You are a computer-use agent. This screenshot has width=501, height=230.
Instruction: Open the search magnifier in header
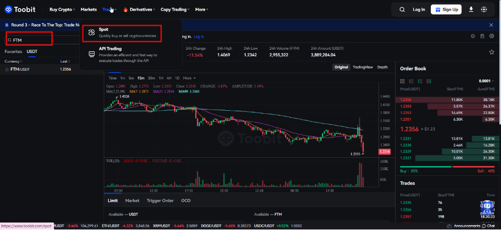(x=403, y=10)
